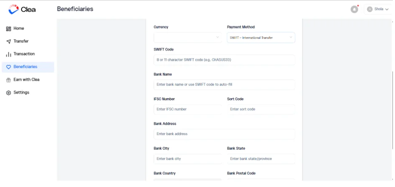Open the Currency dropdown
Image resolution: width=395 pixels, height=187 pixels.
(x=188, y=37)
